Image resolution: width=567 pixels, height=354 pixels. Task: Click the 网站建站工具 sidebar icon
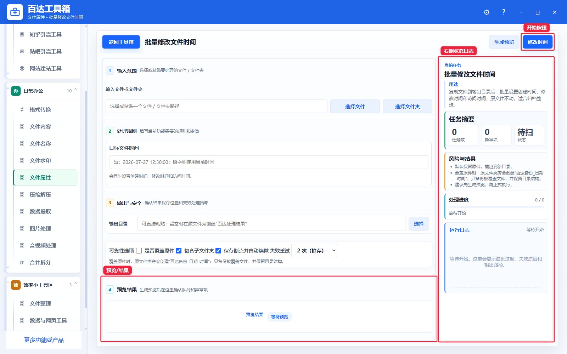(x=22, y=68)
